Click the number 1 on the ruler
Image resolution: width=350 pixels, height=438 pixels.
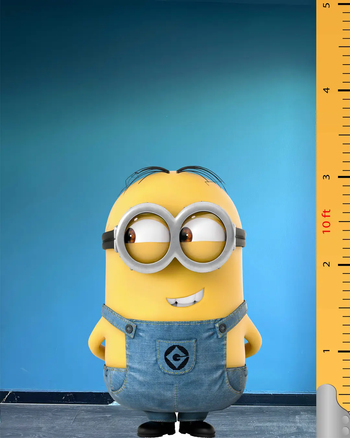tap(327, 351)
